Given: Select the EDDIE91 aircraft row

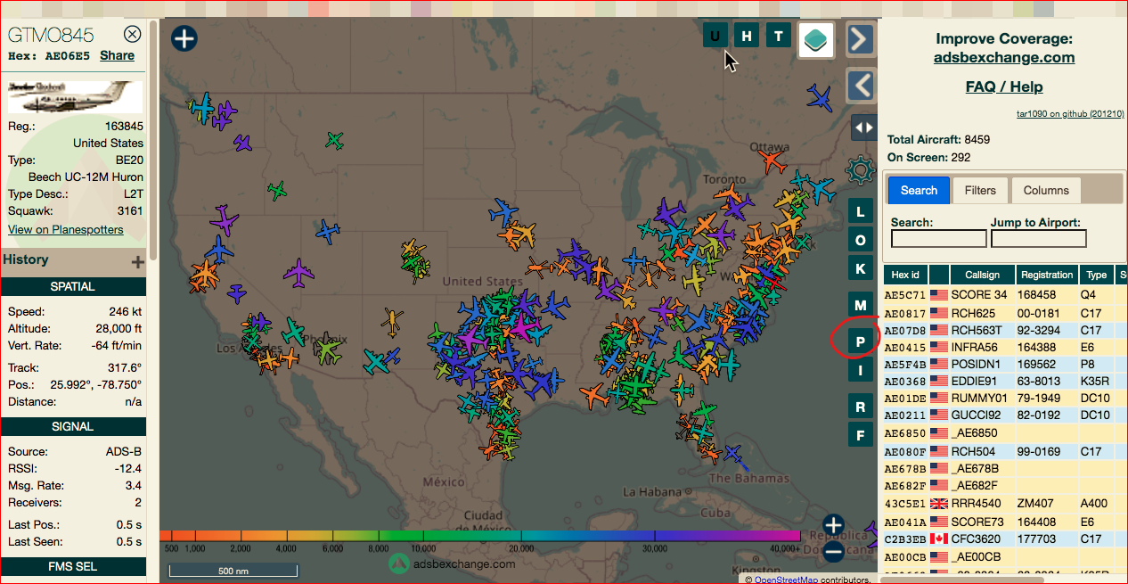Looking at the screenshot, I should (1006, 382).
